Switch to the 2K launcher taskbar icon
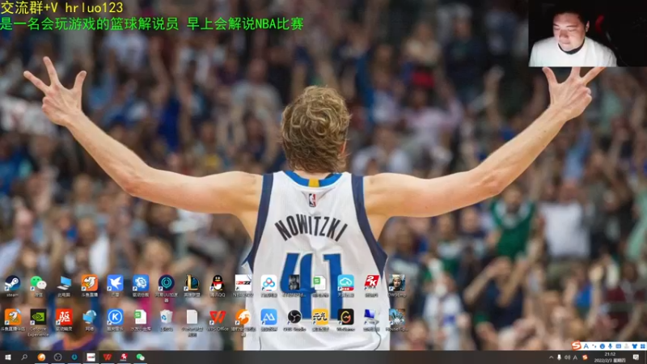This screenshot has width=647, height=364. 124,358
